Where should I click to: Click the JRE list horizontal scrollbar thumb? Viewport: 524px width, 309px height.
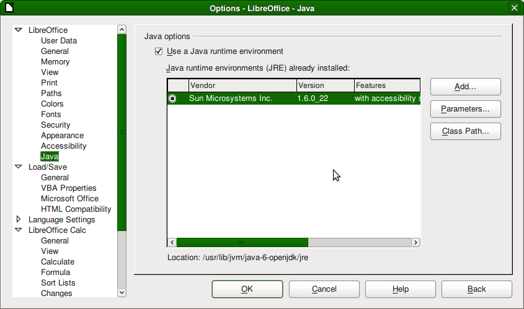242,242
